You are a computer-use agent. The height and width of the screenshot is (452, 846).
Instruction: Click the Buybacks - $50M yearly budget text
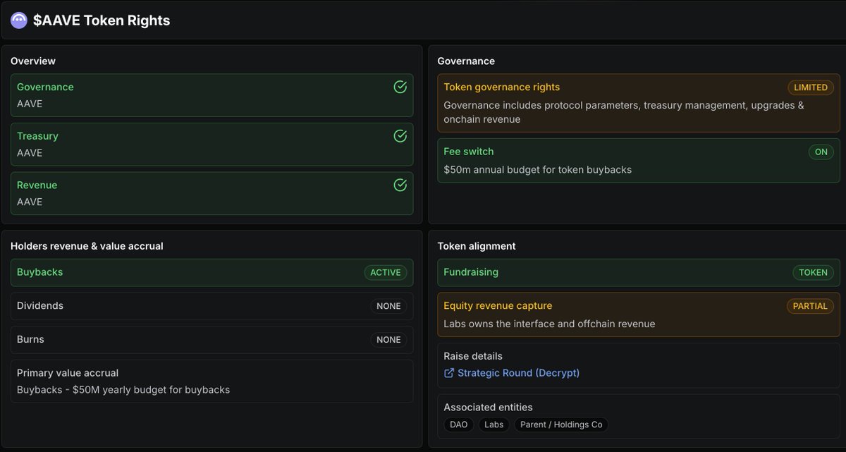tap(123, 389)
